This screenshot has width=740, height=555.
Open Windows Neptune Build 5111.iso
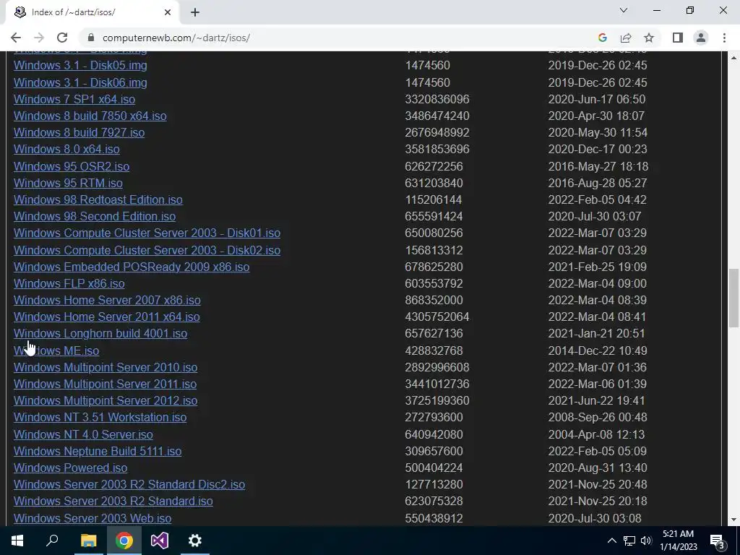pyautogui.click(x=98, y=451)
